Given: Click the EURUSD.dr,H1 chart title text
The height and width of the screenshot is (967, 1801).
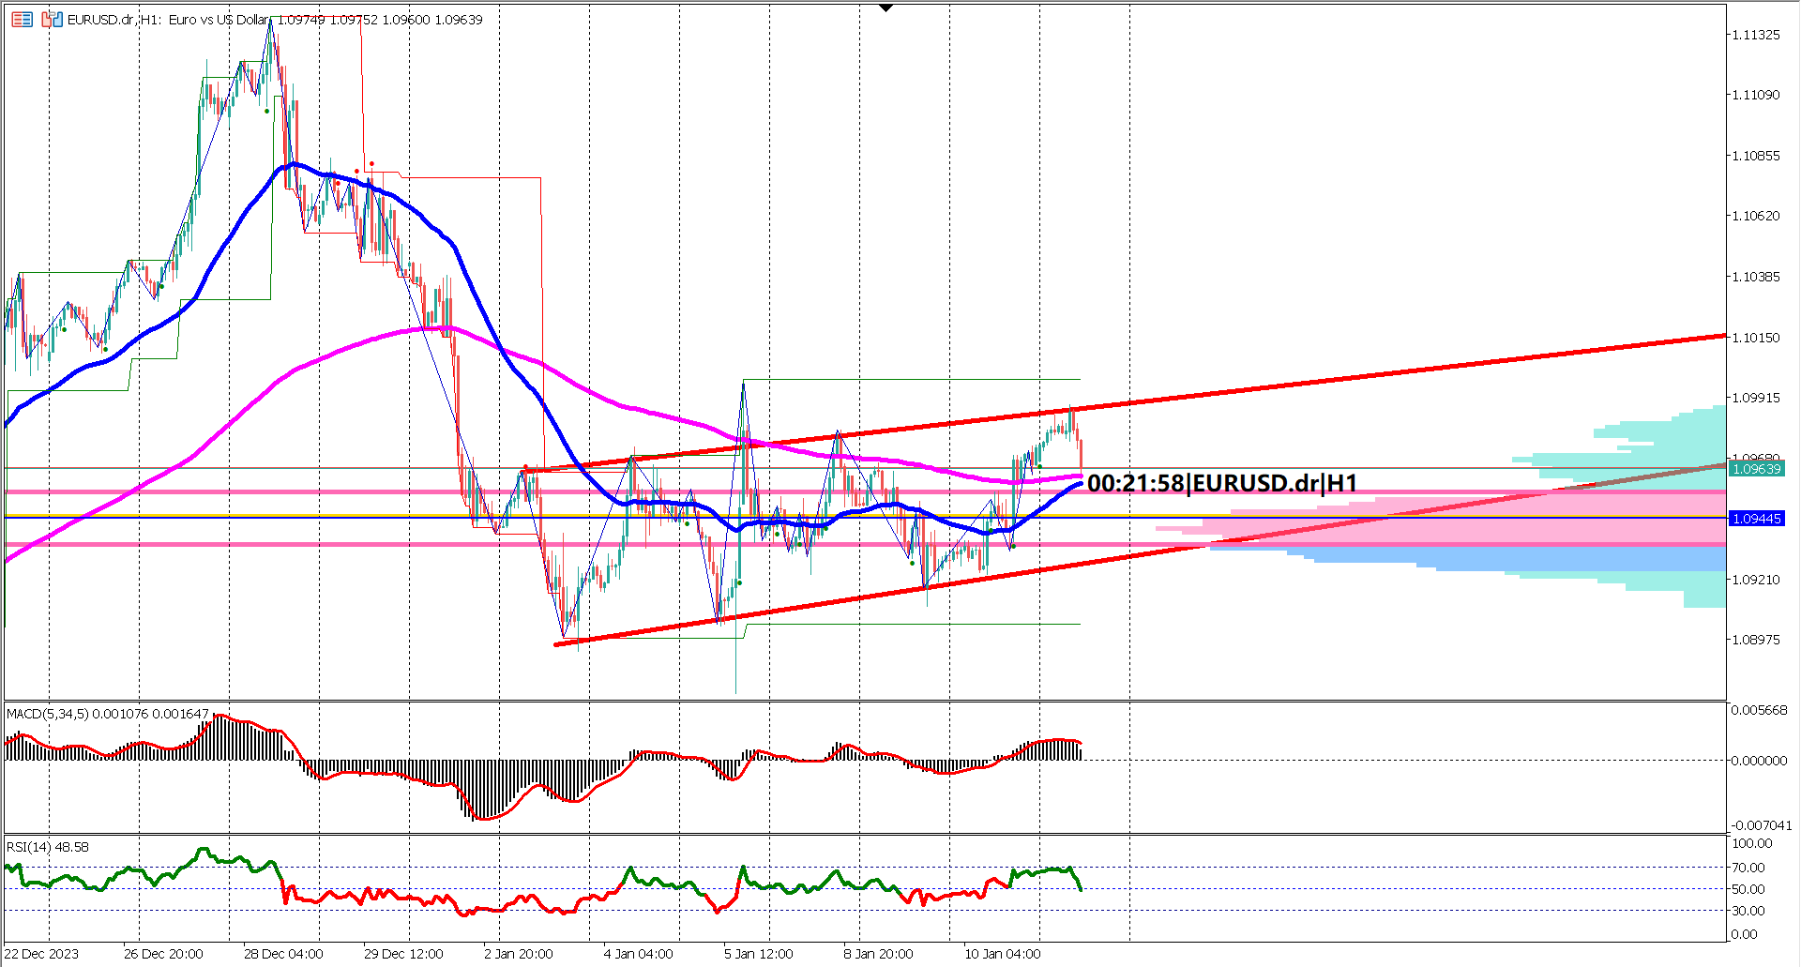Looking at the screenshot, I should pyautogui.click(x=113, y=19).
